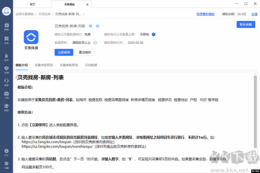Open the 协作 (Collaboration) sidebar icon

click(6, 57)
